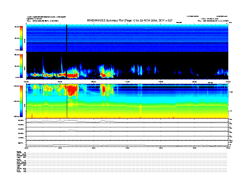Click the 24:00 time label below RAD1 panel
The height and width of the screenshot is (190, 246).
coord(228,82)
